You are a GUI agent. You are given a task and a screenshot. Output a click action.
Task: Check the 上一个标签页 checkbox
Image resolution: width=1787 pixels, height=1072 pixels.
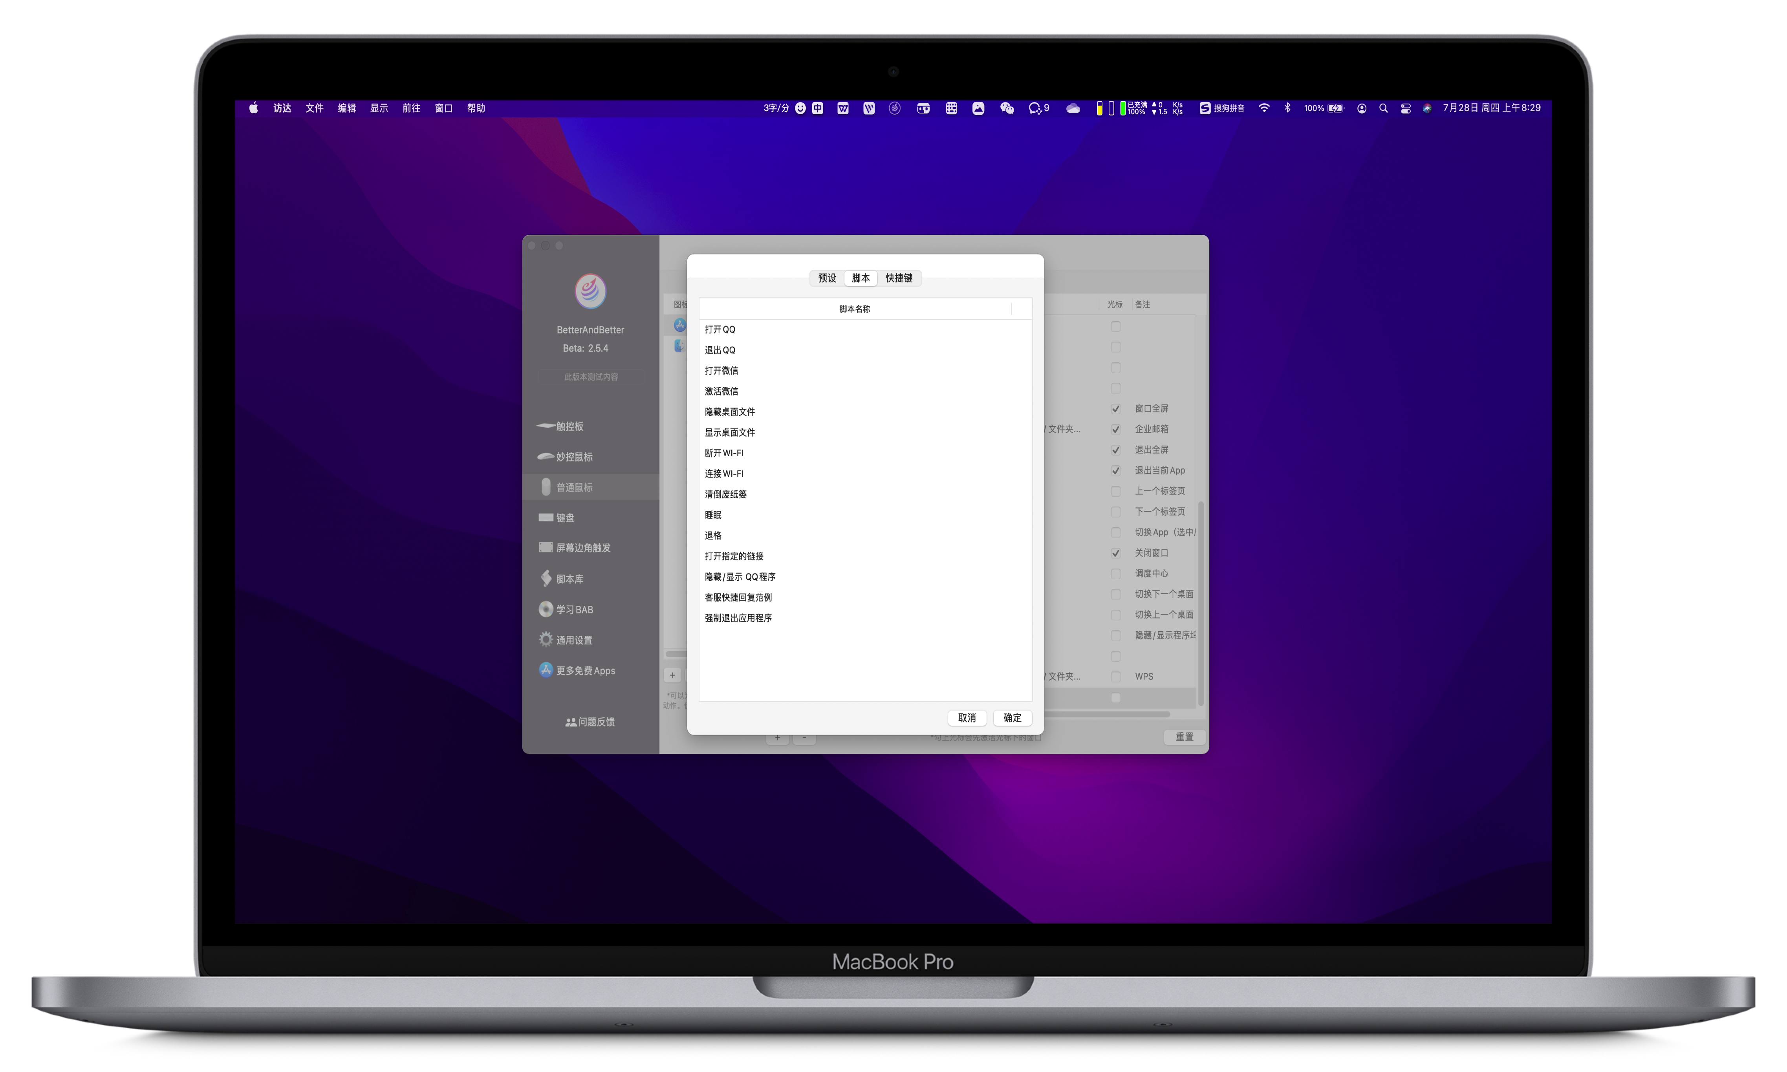[1116, 491]
